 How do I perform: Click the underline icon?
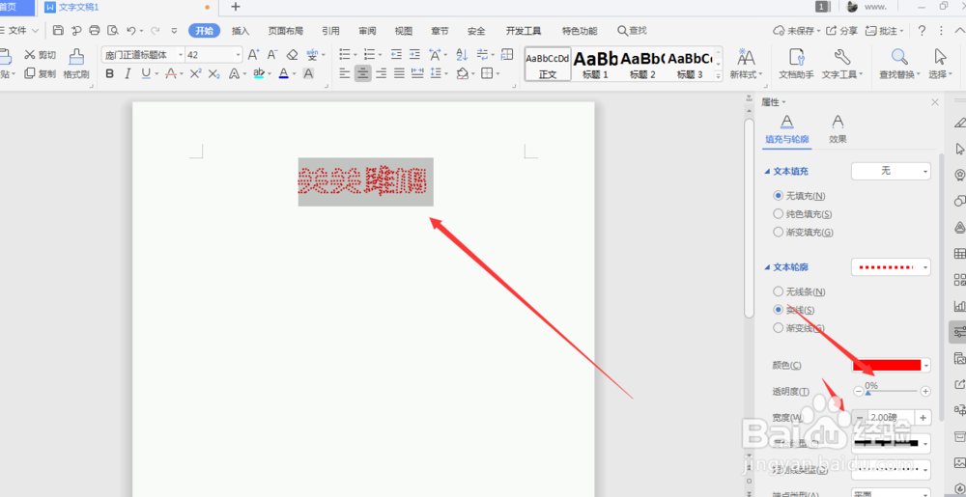(x=146, y=73)
